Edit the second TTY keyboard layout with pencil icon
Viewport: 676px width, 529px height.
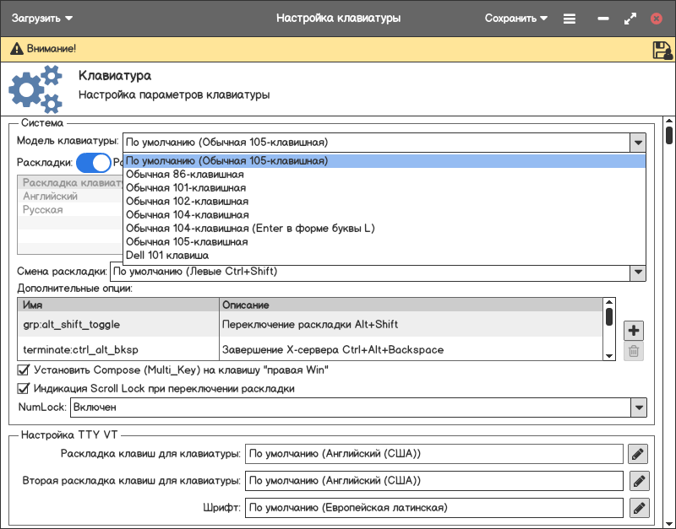click(638, 482)
